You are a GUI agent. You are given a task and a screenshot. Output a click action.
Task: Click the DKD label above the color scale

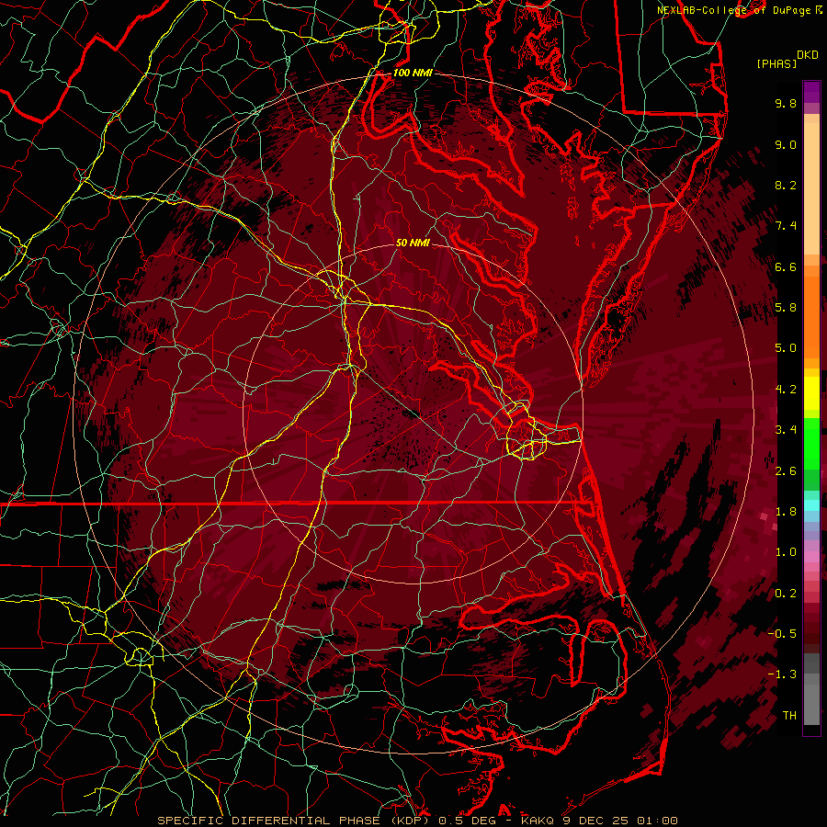click(807, 55)
